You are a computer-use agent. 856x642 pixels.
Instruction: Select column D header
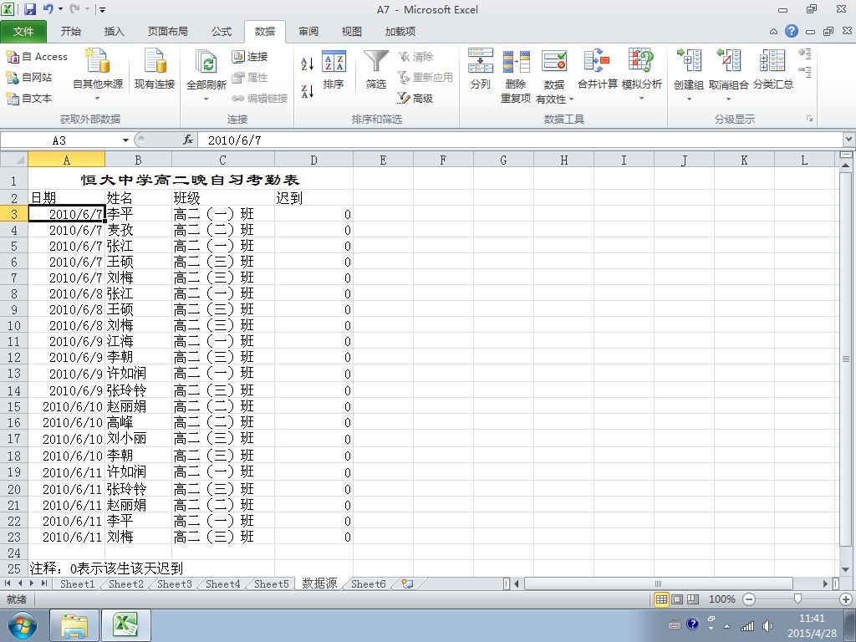(x=313, y=160)
